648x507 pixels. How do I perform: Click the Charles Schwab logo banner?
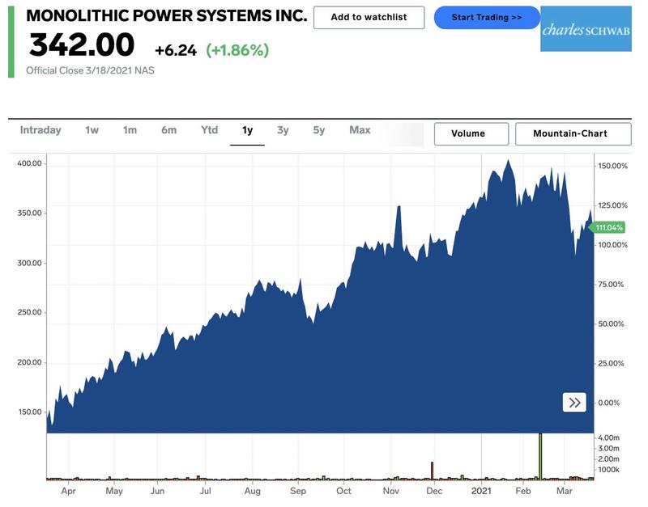586,29
